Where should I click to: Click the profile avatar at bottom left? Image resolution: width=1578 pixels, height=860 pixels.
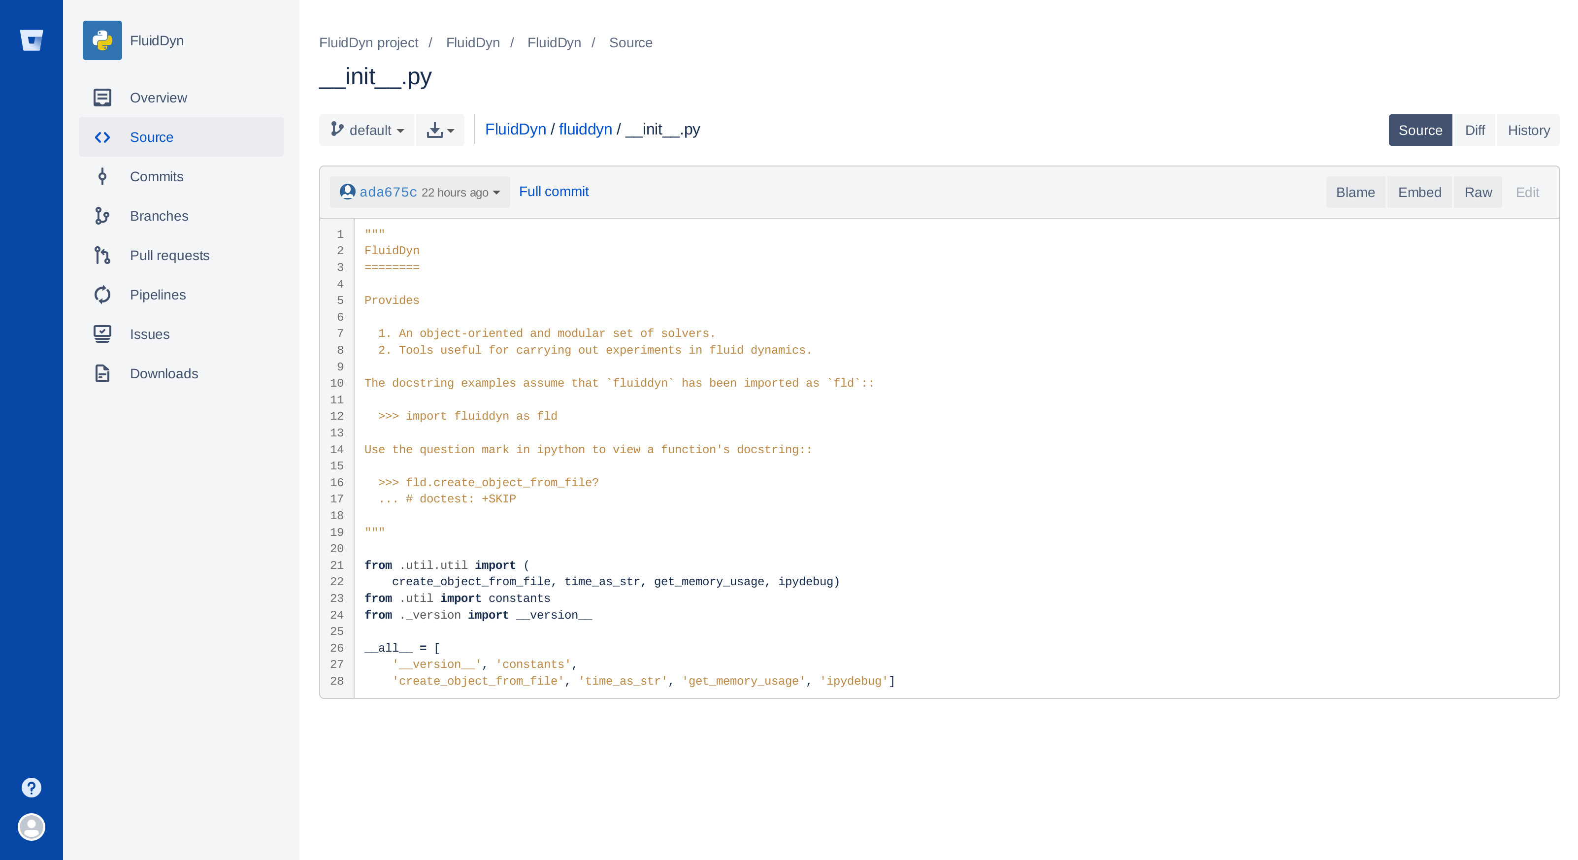31,827
